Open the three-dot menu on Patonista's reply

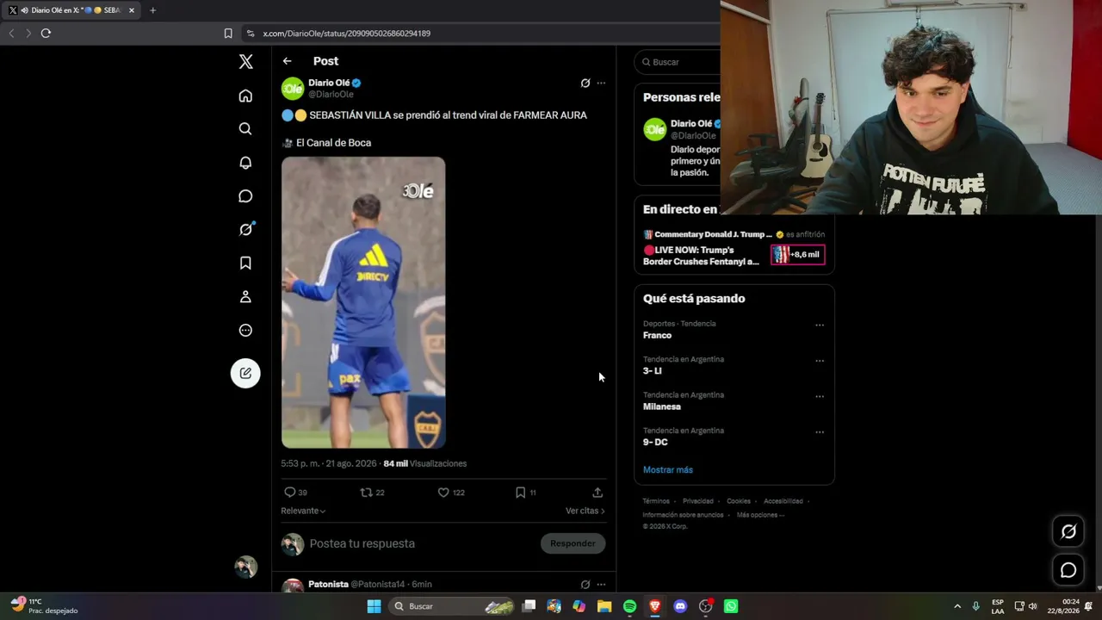point(601,584)
